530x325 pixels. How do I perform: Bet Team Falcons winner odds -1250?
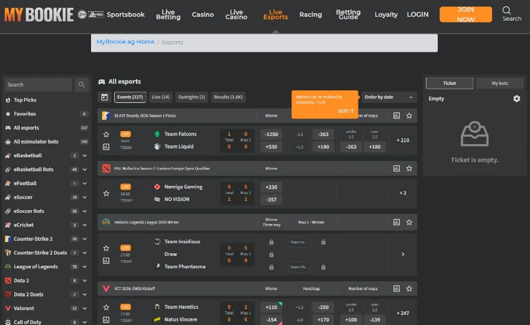click(271, 134)
